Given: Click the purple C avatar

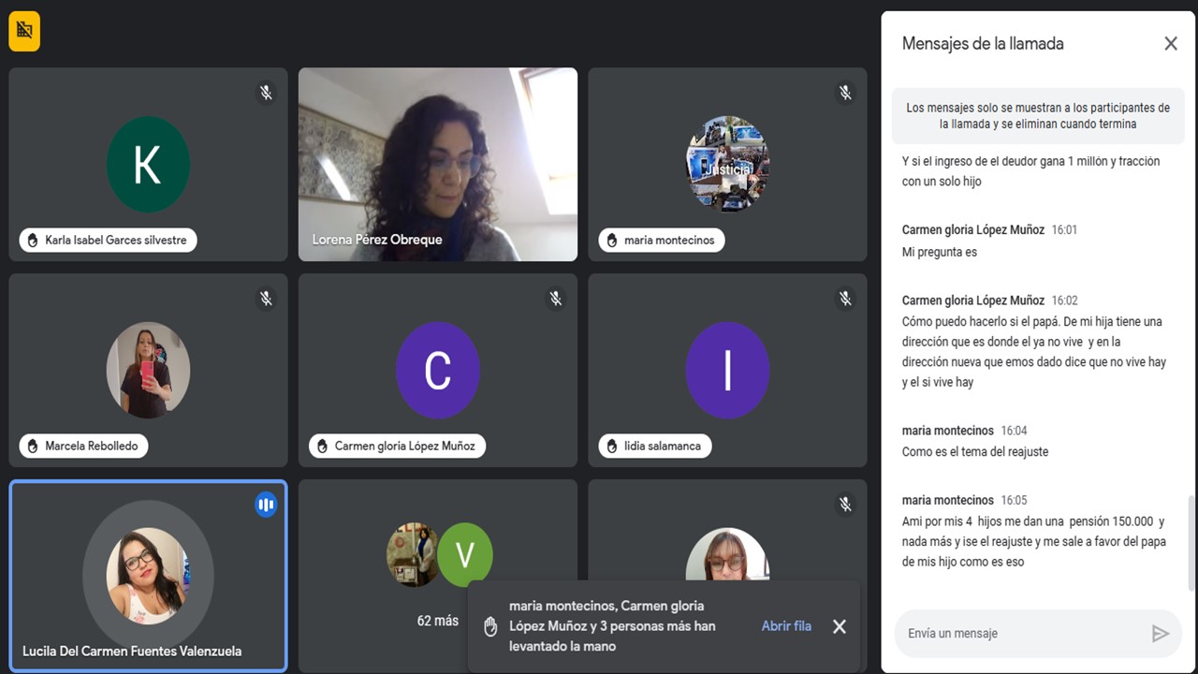Looking at the screenshot, I should tap(438, 370).
